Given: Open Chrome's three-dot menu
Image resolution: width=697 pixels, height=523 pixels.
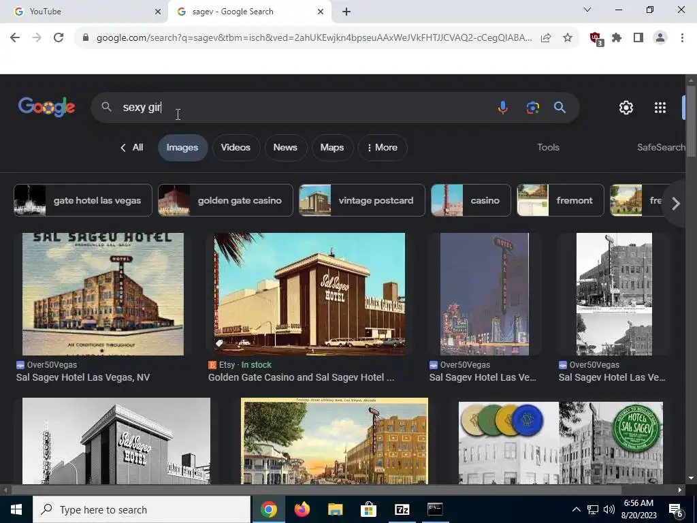Looking at the screenshot, I should point(682,38).
